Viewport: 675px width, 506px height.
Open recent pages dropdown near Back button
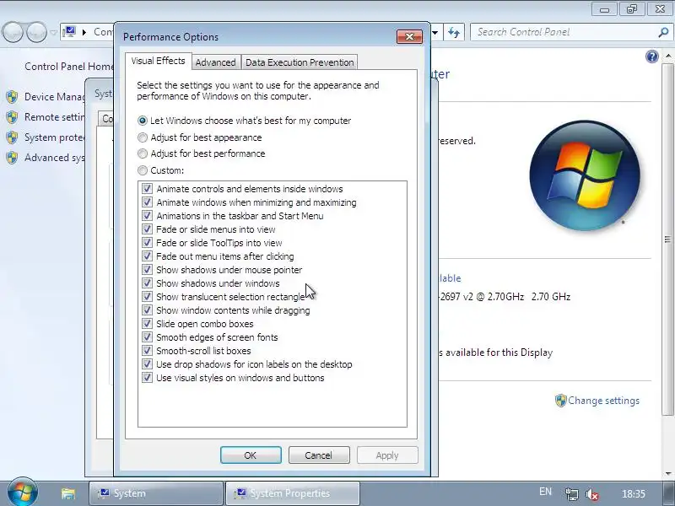click(53, 32)
